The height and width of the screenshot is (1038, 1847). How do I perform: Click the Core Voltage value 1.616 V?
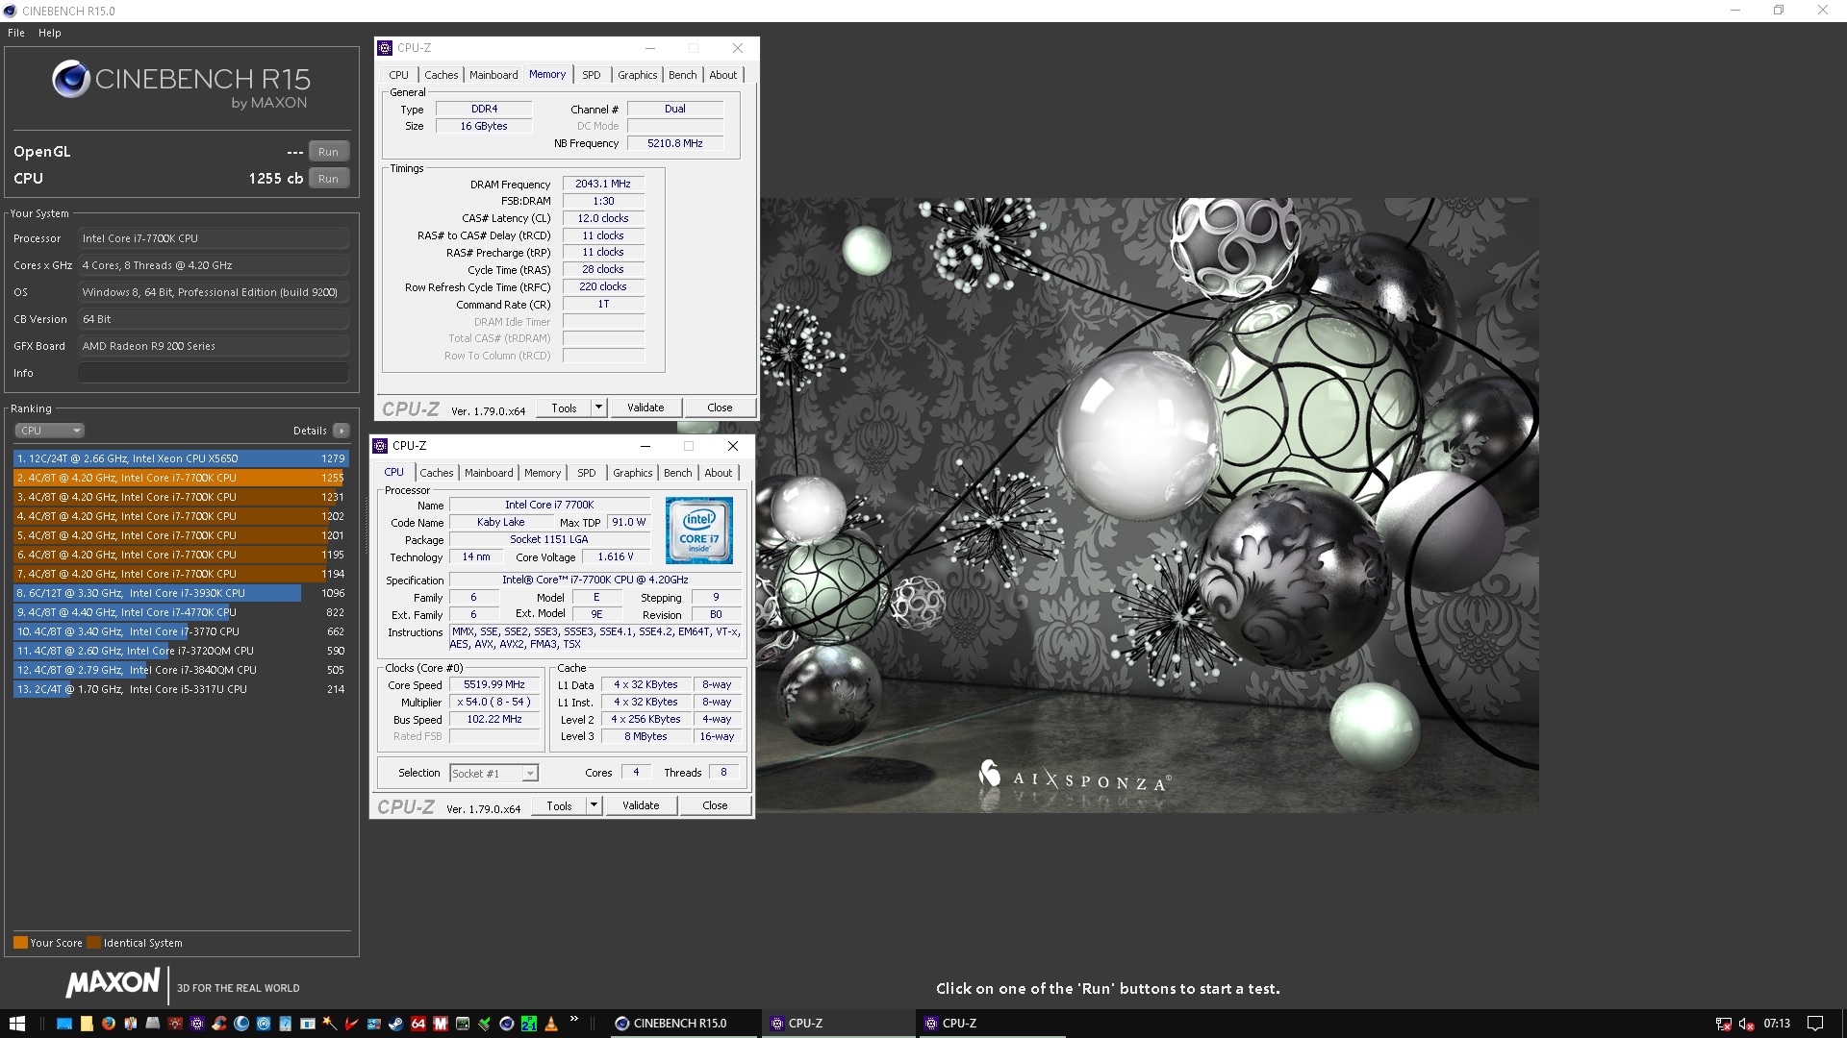616,556
